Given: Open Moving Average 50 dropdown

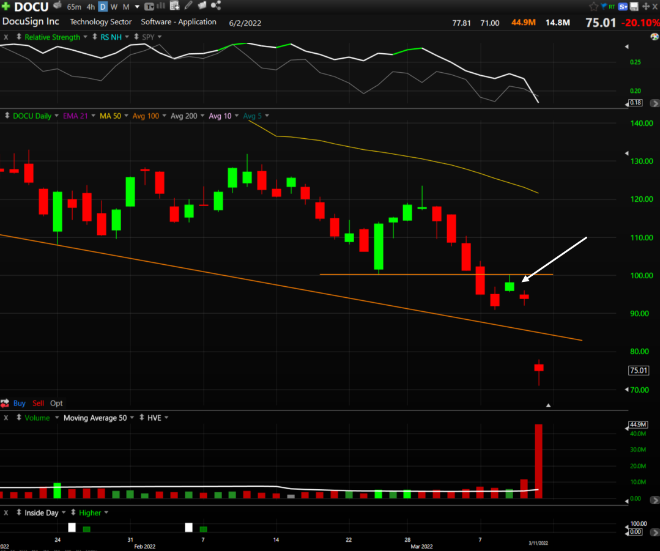Looking at the screenshot, I should point(132,418).
